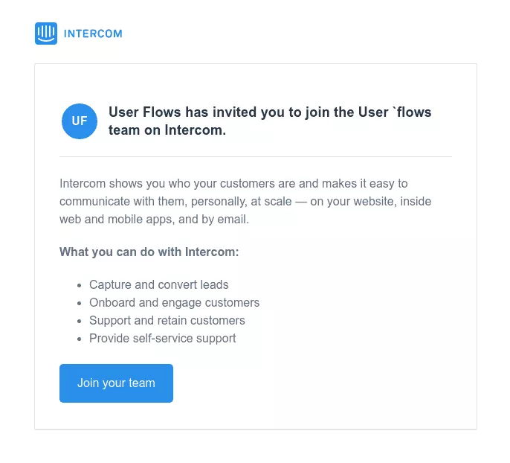Click the INTERCOM wordmark text

[x=93, y=33]
